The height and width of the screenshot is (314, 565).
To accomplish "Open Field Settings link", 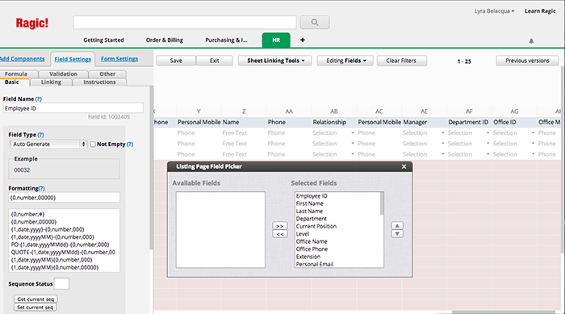I will 73,59.
